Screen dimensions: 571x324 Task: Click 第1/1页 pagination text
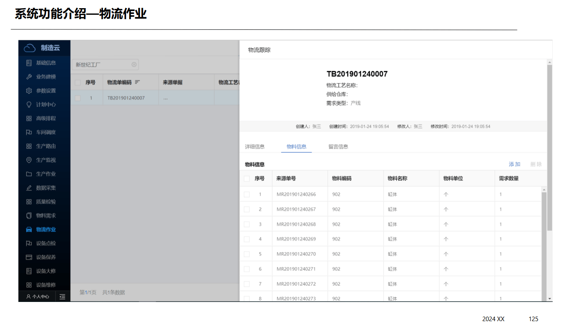pyautogui.click(x=88, y=293)
